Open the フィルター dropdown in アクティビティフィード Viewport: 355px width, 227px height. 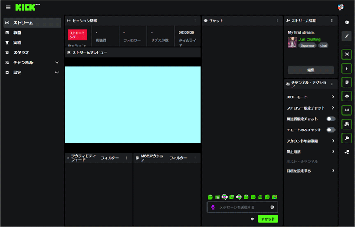point(110,158)
